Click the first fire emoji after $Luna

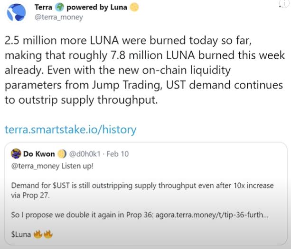click(x=38, y=234)
